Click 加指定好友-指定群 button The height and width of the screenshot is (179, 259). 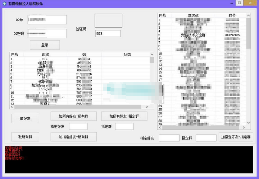(x=236, y=137)
